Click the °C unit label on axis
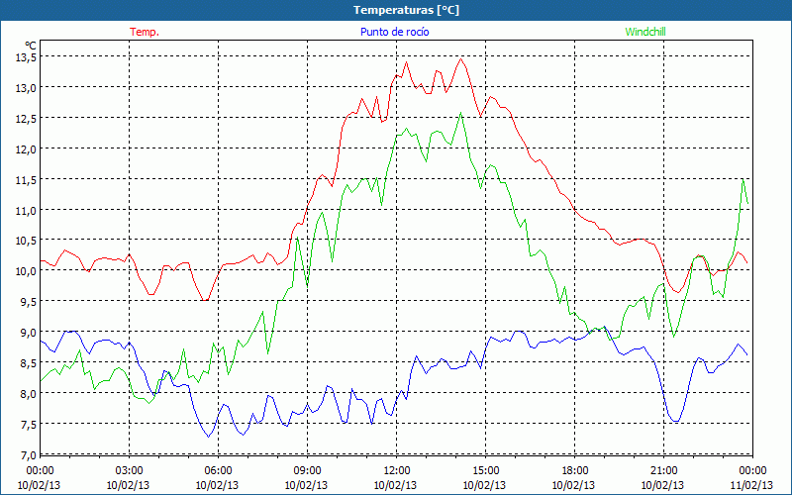Screen dimensions: 792x495 click(31, 45)
